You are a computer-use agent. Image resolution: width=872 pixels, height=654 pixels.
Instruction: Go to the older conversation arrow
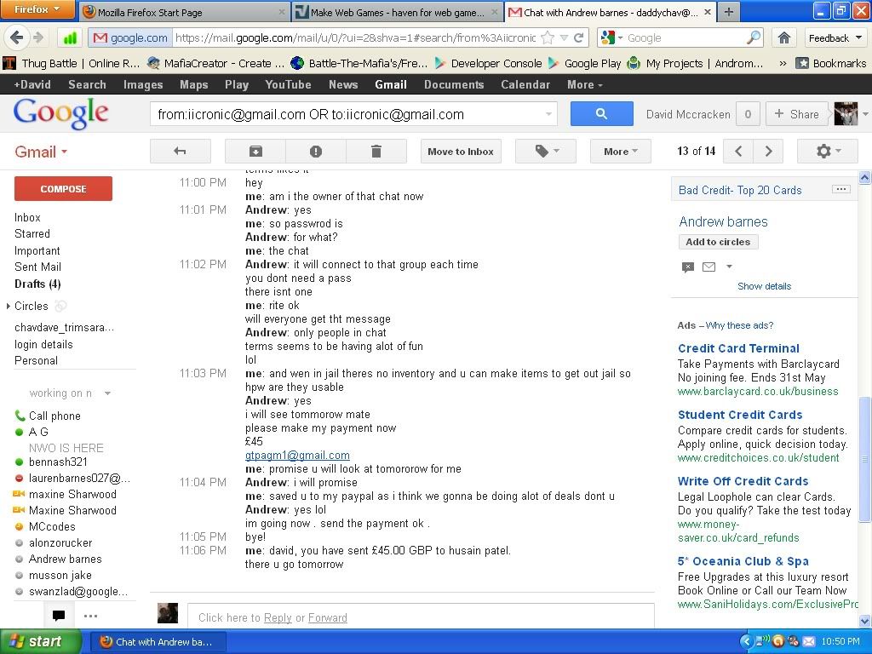(768, 152)
